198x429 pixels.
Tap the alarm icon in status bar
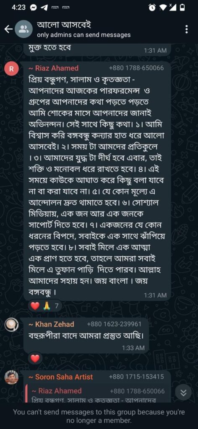(152, 8)
